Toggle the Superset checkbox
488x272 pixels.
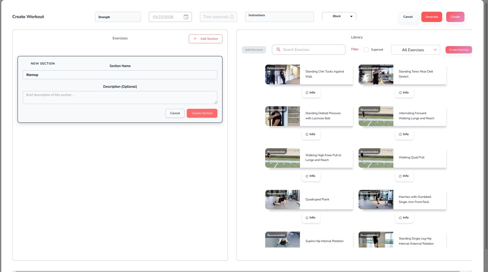[x=366, y=50]
